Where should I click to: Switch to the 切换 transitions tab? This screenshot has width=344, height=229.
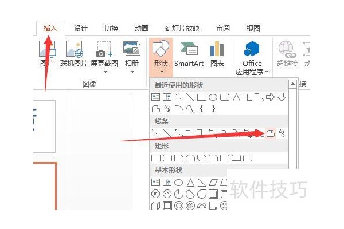[x=111, y=29]
